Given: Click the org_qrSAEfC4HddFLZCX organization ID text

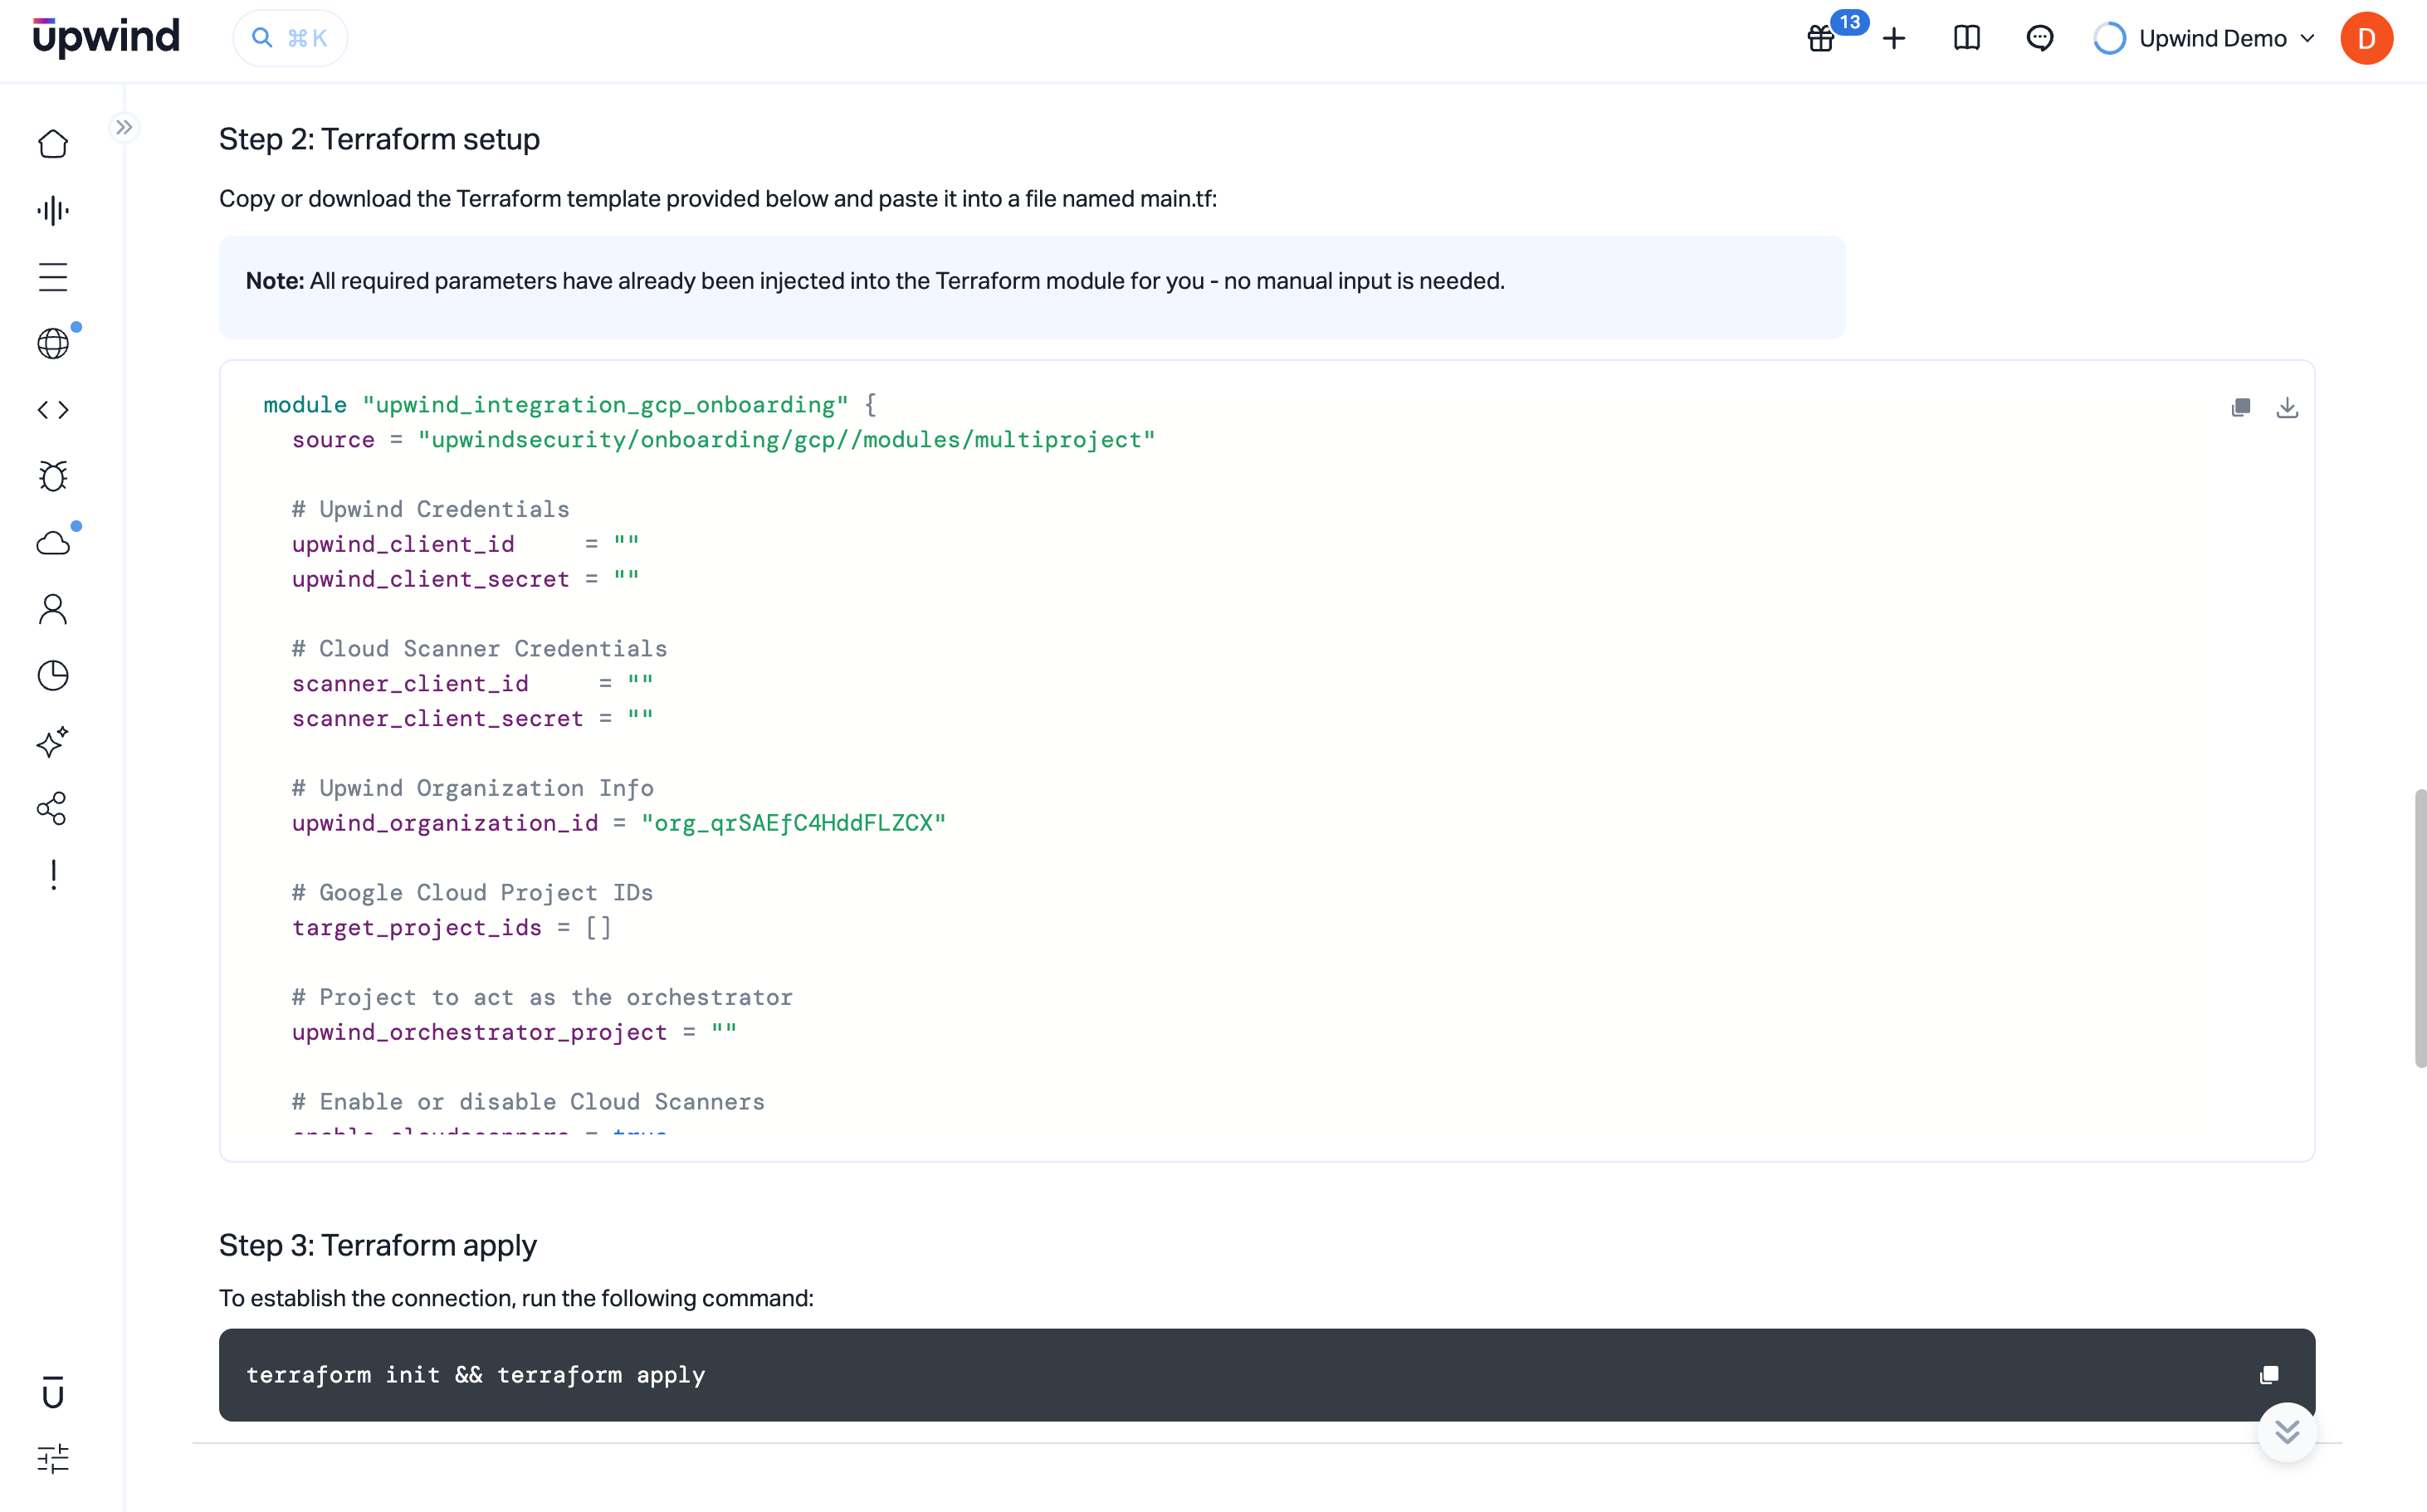Looking at the screenshot, I should click(x=793, y=823).
